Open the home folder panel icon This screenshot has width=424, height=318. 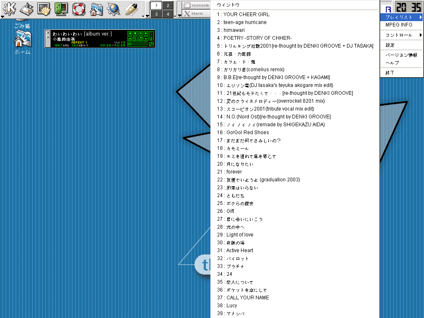pos(96,8)
